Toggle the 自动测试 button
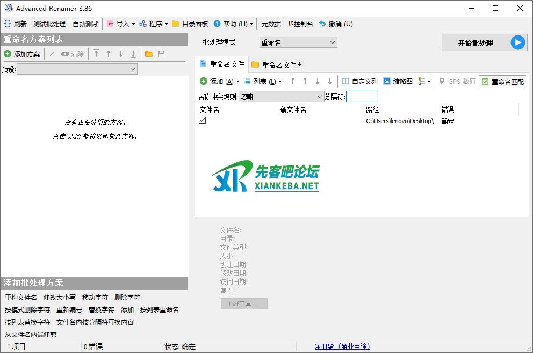The image size is (533, 353). pos(85,24)
